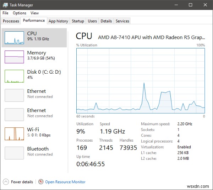This screenshot has width=213, height=190.
Task: Select the Performance tab
Action: (x=34, y=21)
